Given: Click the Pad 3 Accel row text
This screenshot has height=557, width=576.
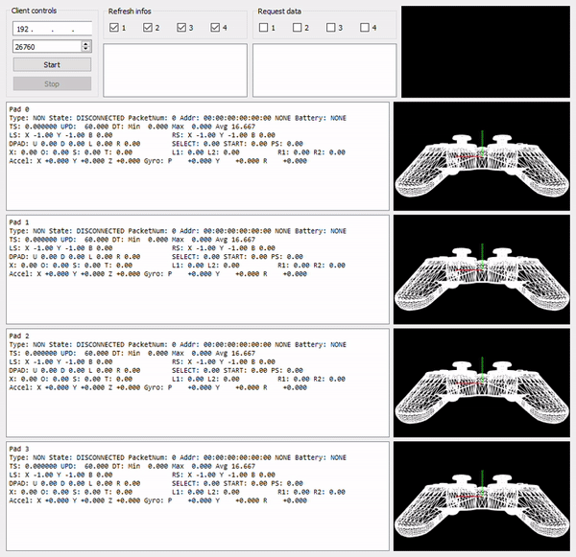Looking at the screenshot, I should pyautogui.click(x=157, y=500).
